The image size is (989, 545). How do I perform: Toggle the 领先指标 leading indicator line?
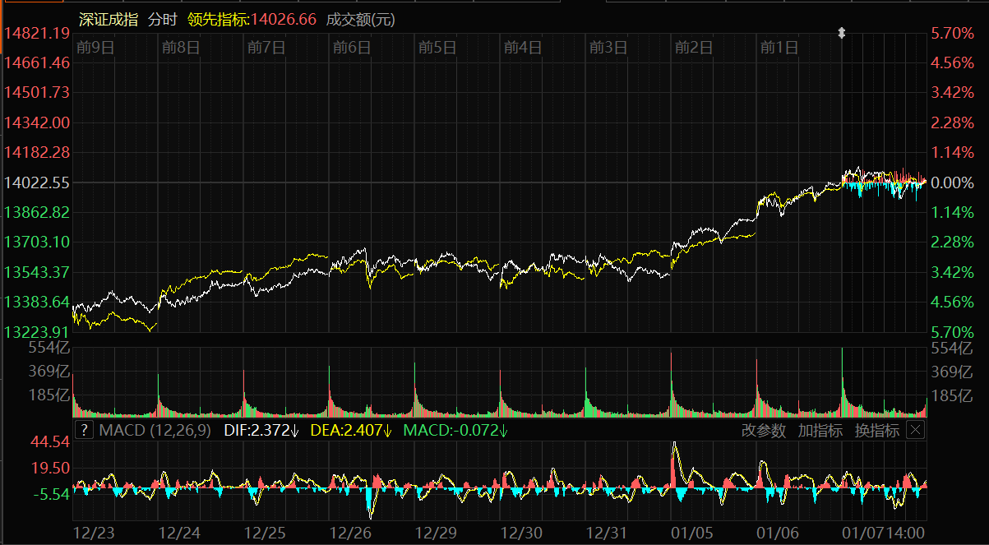pos(252,20)
